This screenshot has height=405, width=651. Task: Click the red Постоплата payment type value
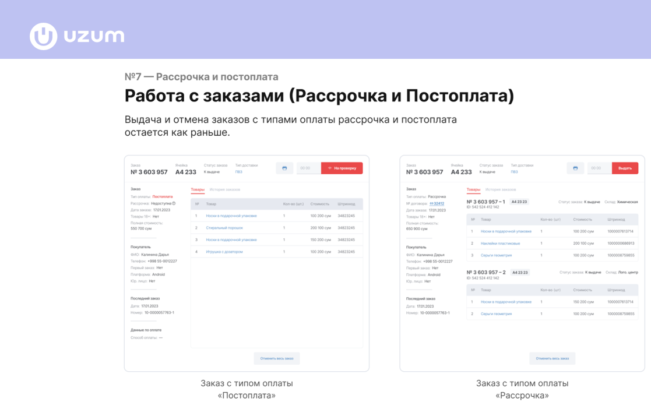[163, 197]
